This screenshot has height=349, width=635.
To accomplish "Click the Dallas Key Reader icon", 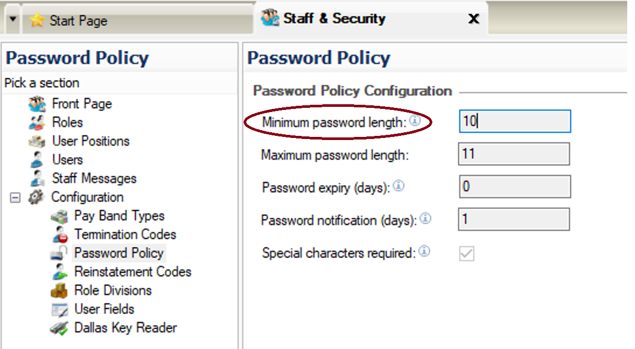I will (59, 328).
